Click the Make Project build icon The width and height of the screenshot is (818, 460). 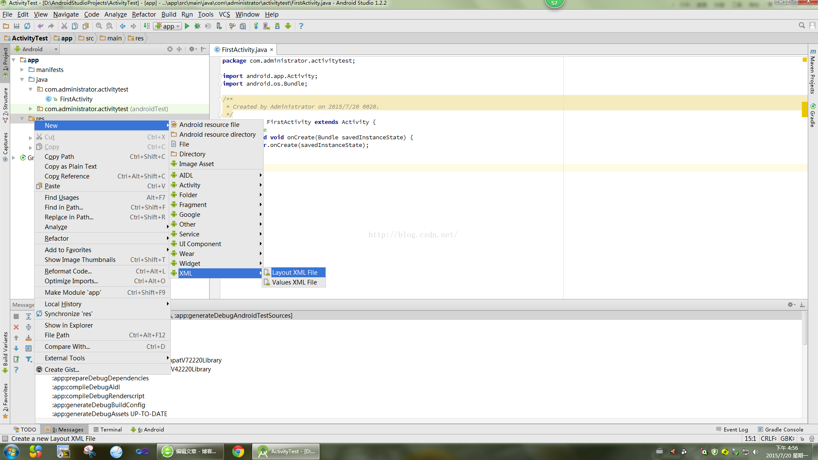147,26
